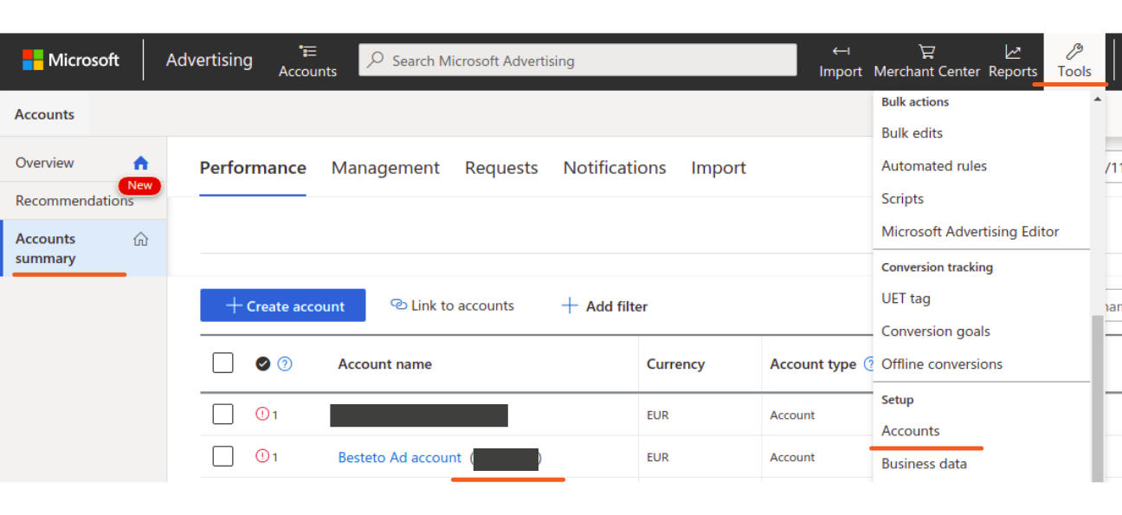
Task: Click help icon next to Account type
Action: 868,364
